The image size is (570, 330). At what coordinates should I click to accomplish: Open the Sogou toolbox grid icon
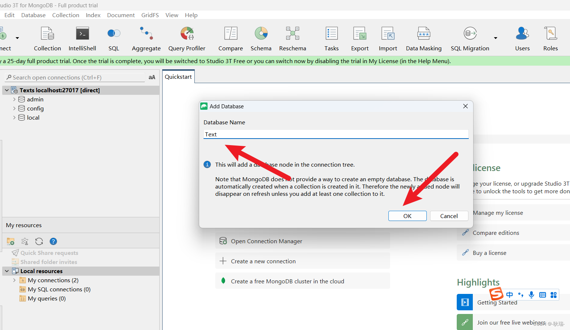click(x=554, y=295)
